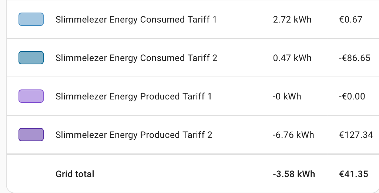Select the -0 kWh energy value
This screenshot has height=193, width=379.
(287, 96)
